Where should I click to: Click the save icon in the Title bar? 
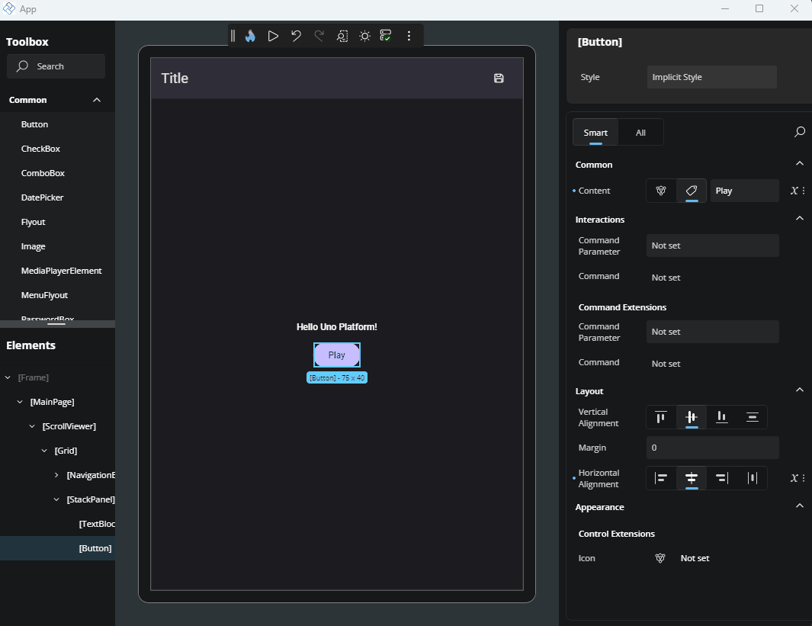[x=499, y=78]
